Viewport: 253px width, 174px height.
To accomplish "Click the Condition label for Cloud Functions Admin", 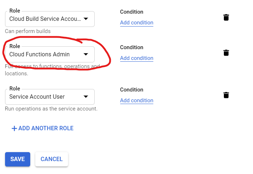I will click(132, 47).
